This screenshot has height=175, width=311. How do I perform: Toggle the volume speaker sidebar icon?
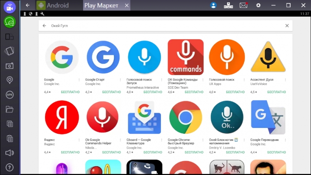coord(9,153)
